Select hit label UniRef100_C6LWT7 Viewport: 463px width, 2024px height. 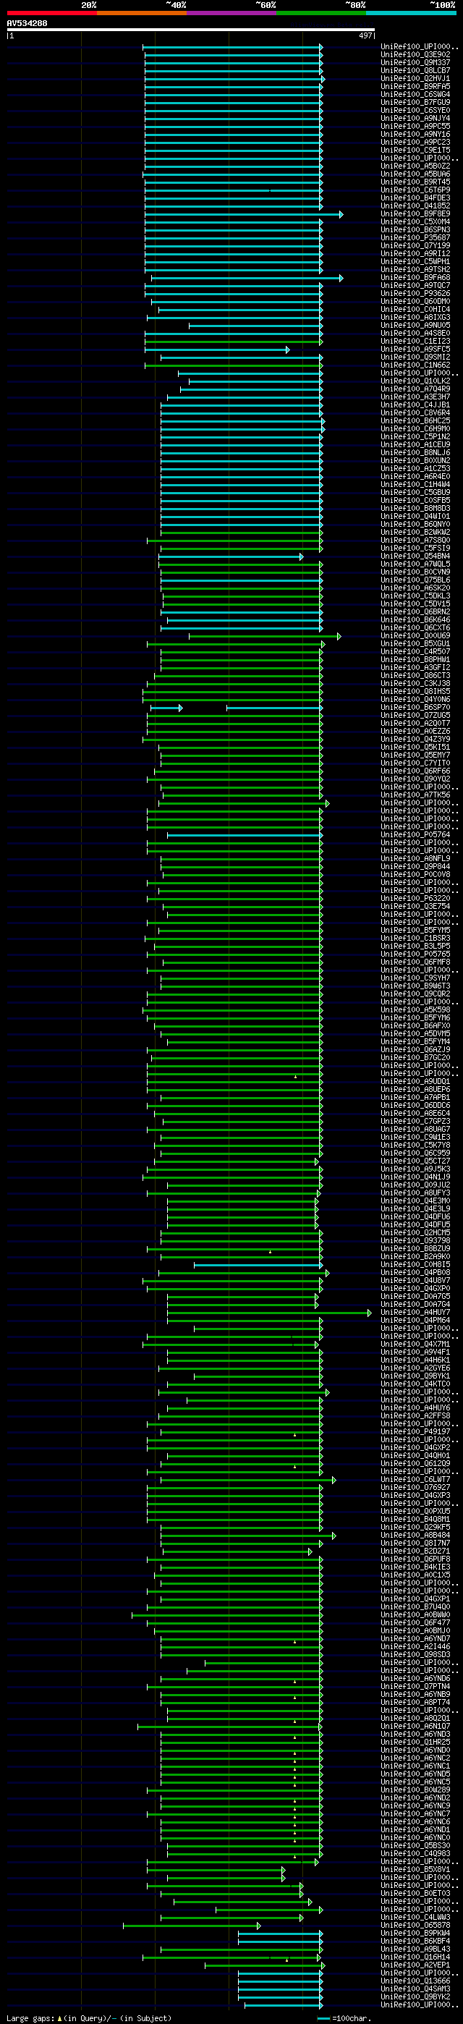416,1480
